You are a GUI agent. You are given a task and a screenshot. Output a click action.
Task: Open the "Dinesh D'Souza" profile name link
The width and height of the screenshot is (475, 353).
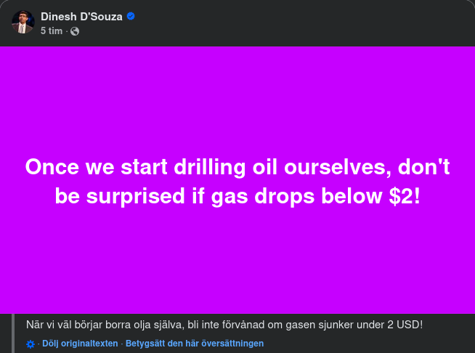[81, 16]
